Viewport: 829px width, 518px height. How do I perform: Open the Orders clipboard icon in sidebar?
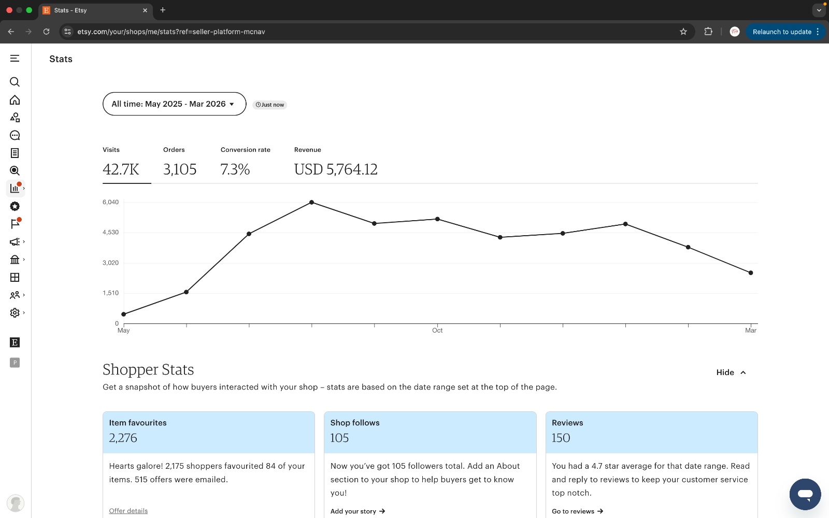tap(15, 153)
